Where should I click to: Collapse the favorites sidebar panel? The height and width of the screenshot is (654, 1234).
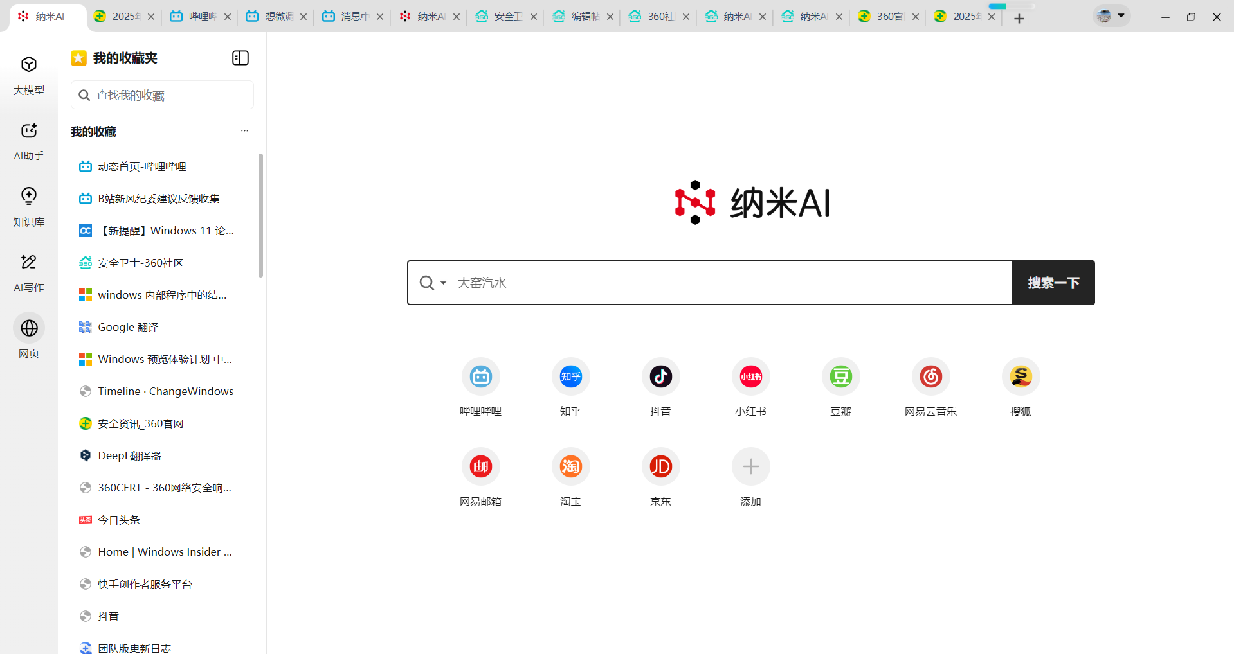click(x=240, y=58)
